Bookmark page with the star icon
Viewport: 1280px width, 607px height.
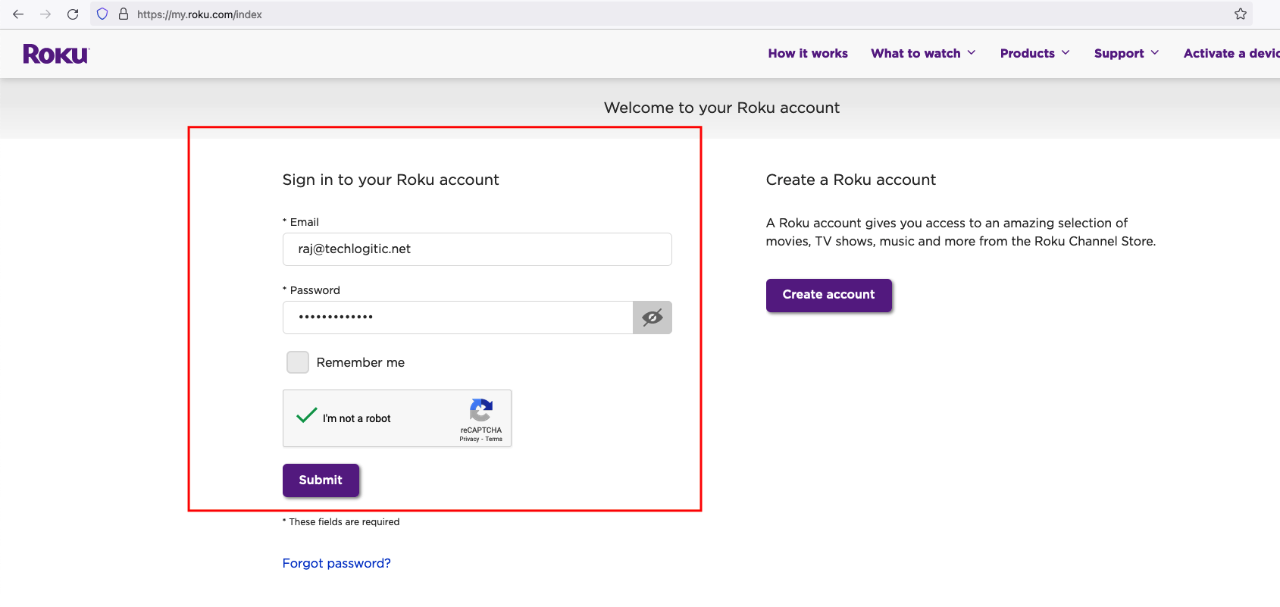(1240, 14)
